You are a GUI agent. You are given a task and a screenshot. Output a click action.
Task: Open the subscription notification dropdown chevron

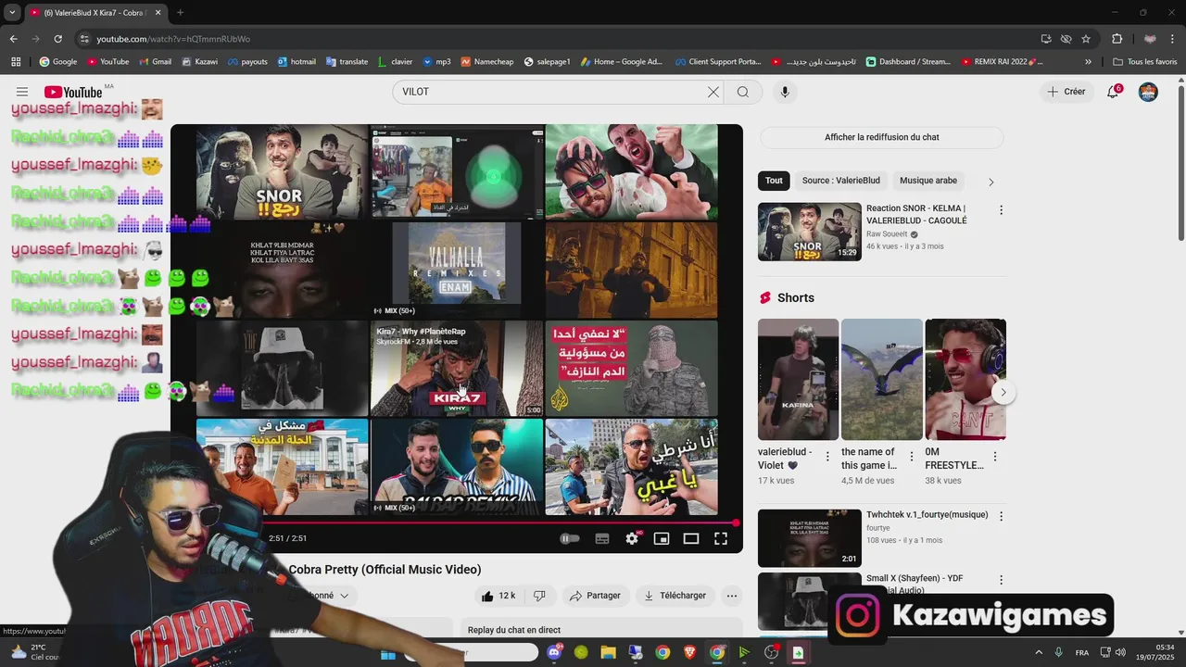[x=344, y=596]
